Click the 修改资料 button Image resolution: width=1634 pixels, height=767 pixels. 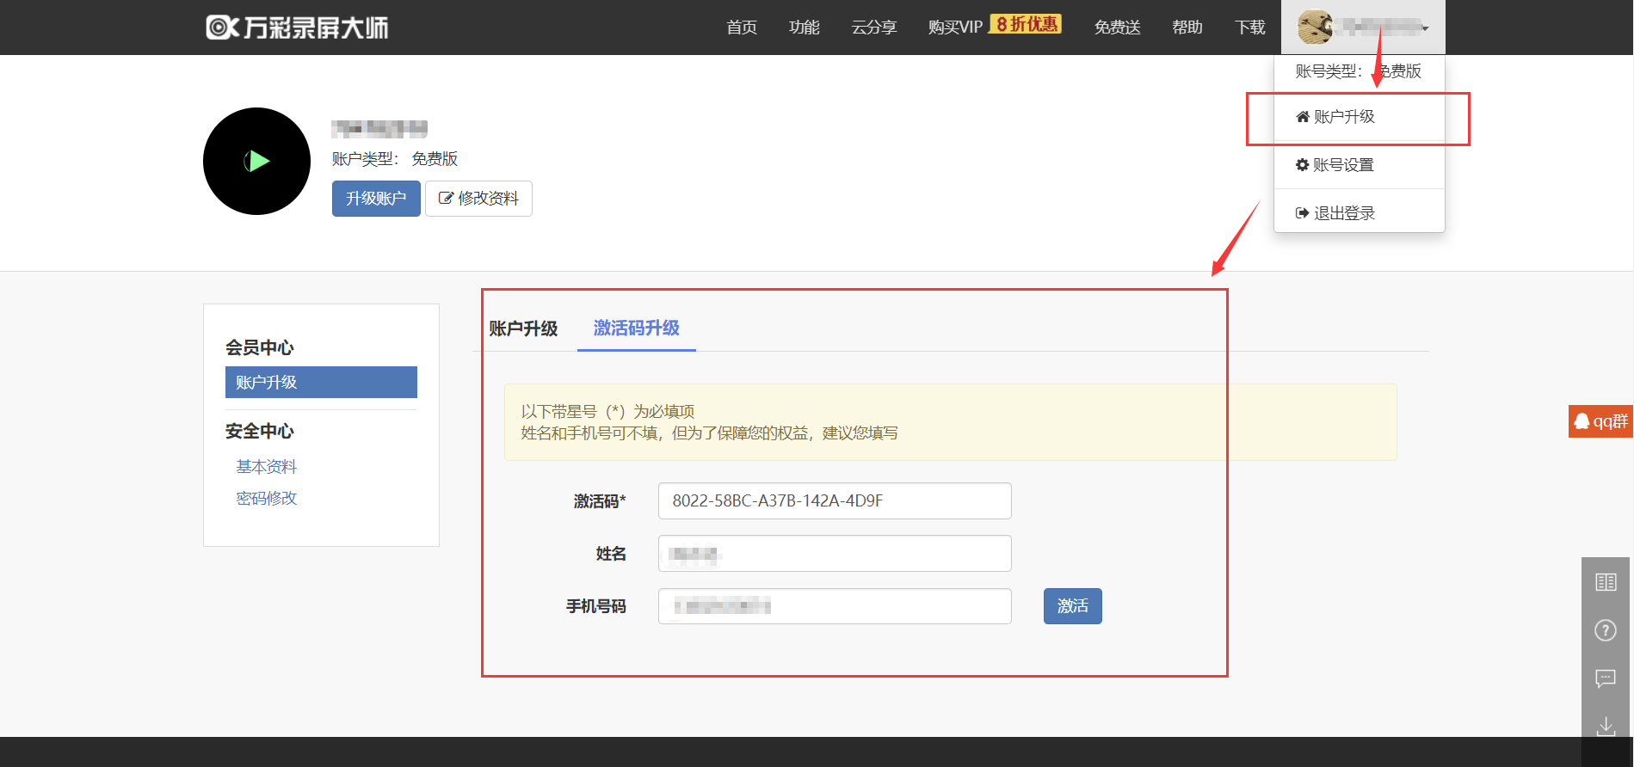478,199
